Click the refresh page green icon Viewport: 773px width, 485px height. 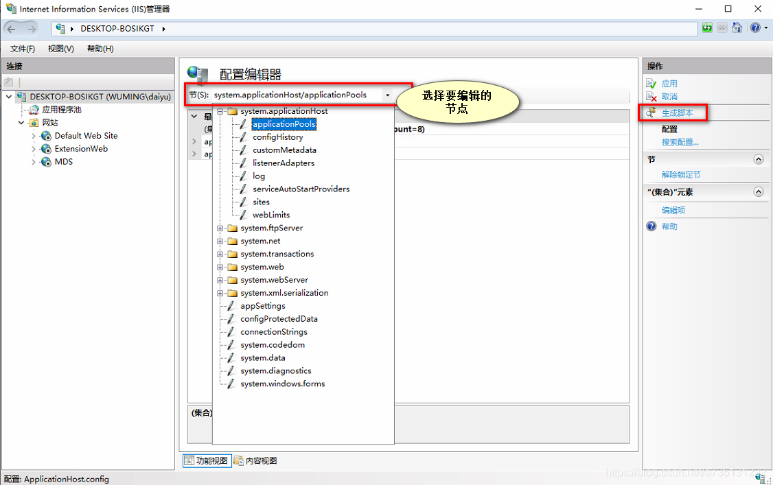click(707, 27)
